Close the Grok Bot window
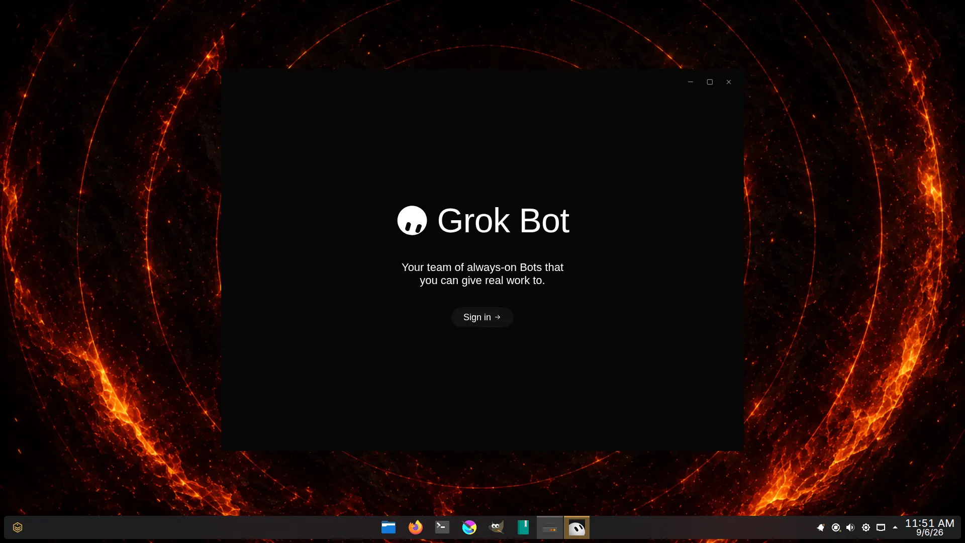This screenshot has width=965, height=543. click(x=729, y=82)
